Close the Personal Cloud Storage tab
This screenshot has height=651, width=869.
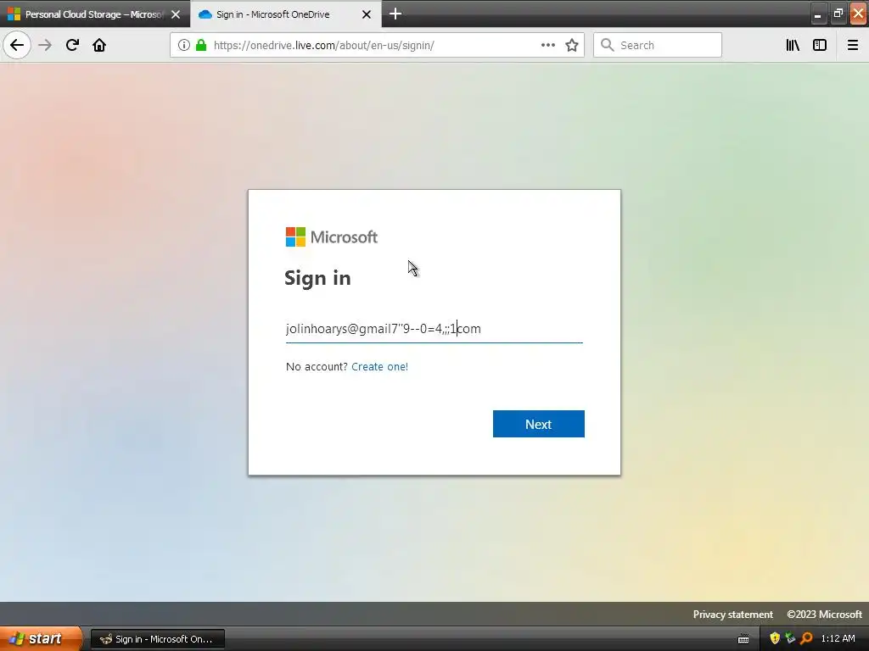(176, 14)
